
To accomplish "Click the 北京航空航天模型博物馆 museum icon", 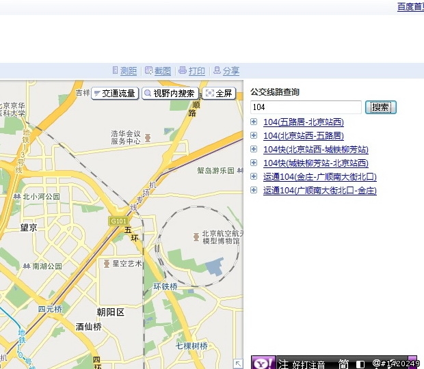I will (x=196, y=237).
